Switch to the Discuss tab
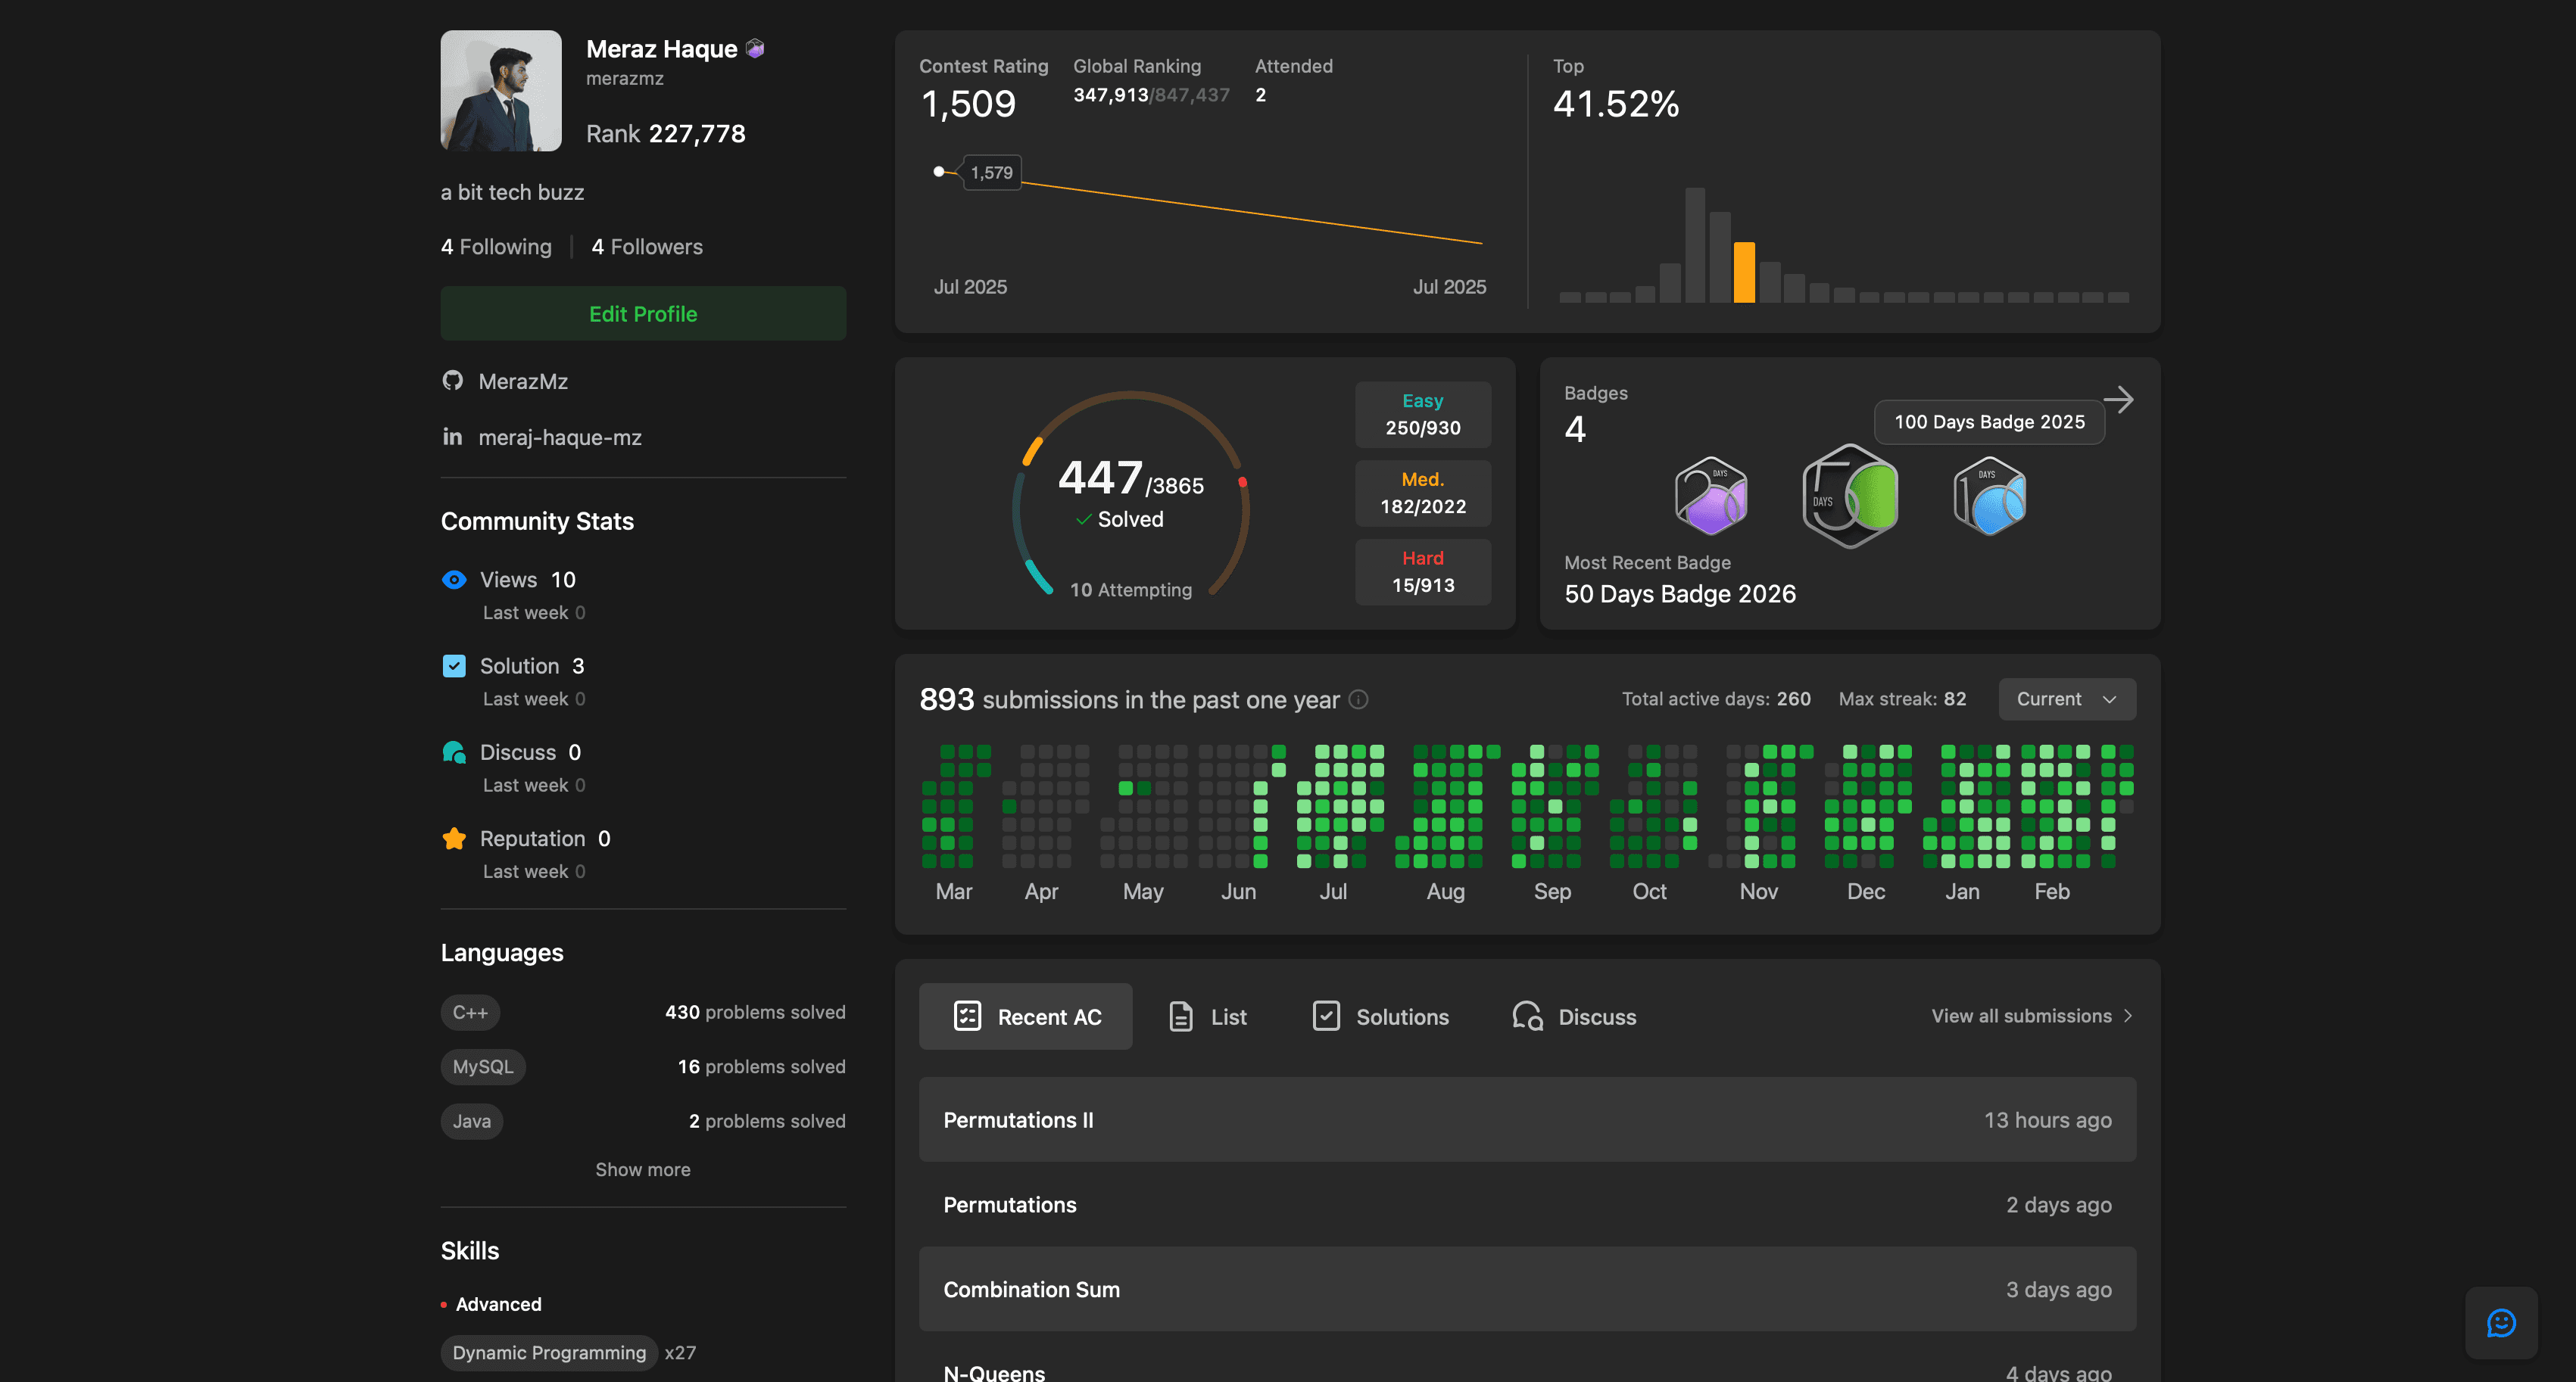The width and height of the screenshot is (2576, 1382). (x=1574, y=1016)
